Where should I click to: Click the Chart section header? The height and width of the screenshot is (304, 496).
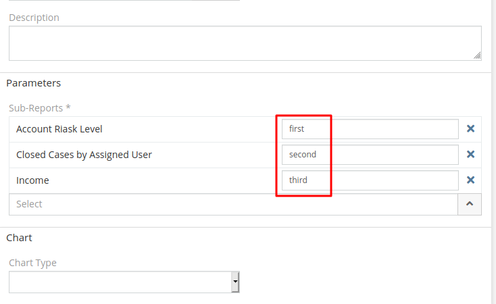click(x=19, y=238)
